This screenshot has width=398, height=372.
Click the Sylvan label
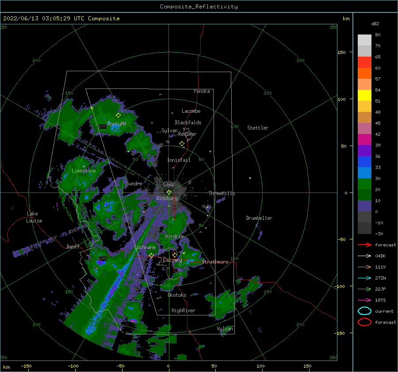pos(169,130)
